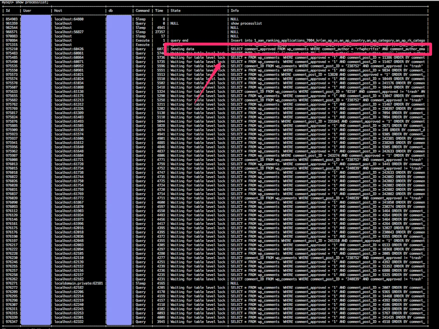
Task: Click the NULL state of process 961359
Action: coord(175,23)
